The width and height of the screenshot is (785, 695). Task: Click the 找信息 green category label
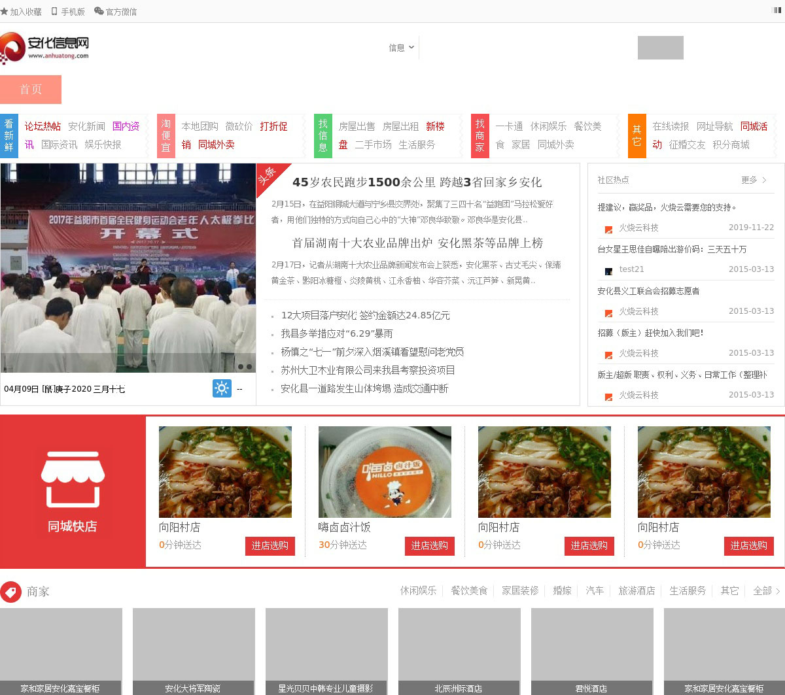pyautogui.click(x=323, y=135)
